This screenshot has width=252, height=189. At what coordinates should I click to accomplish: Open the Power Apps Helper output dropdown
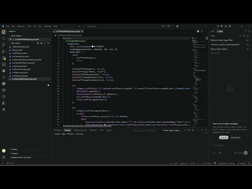pos(174,130)
